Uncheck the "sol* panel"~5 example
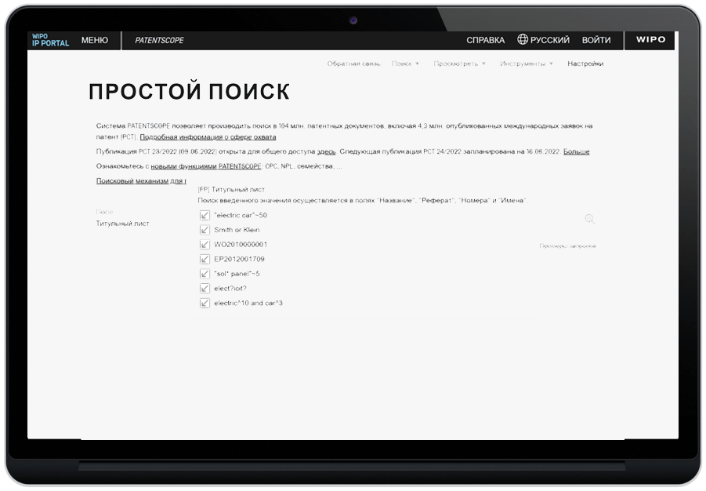This screenshot has width=706, height=491. click(205, 275)
